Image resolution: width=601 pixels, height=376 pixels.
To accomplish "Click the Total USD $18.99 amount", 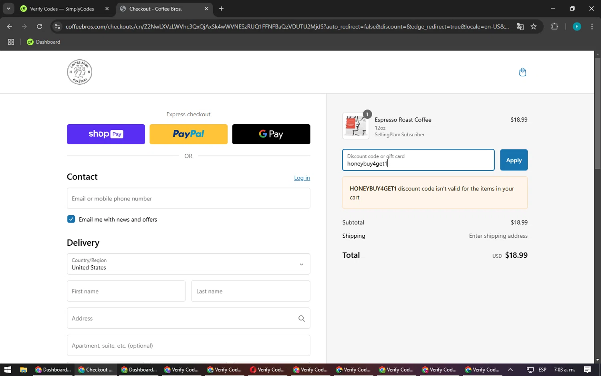I will coord(510,255).
